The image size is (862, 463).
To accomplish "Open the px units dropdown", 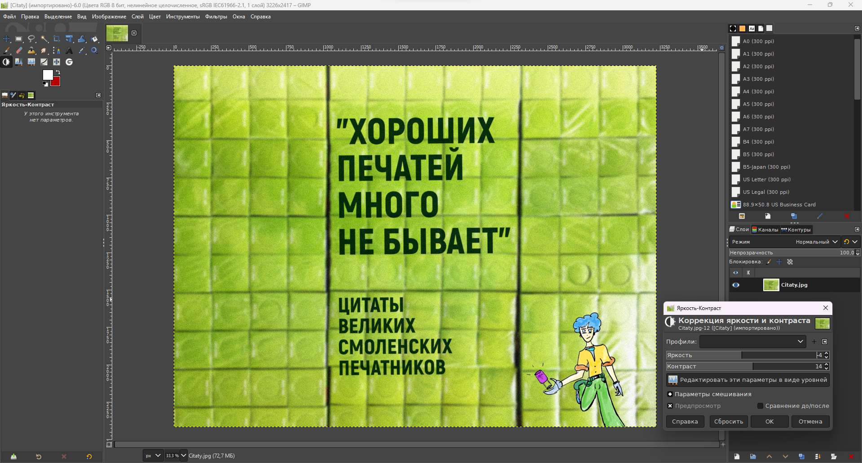I will click(153, 456).
